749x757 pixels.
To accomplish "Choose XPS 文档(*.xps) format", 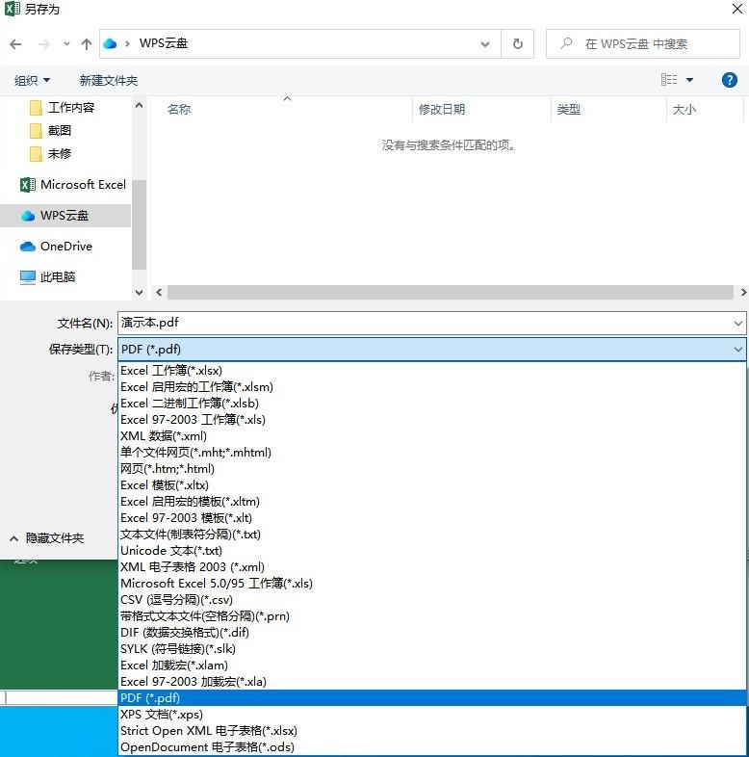I will pyautogui.click(x=432, y=715).
